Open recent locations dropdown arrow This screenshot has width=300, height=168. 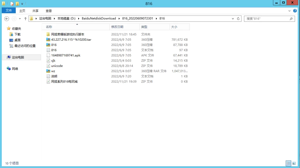click(20, 18)
